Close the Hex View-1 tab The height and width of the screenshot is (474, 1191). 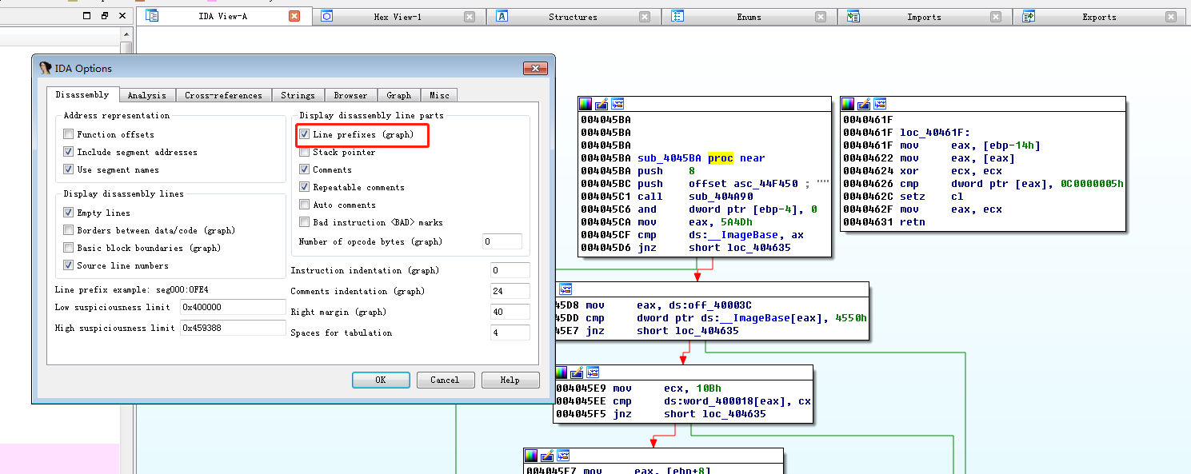click(469, 16)
